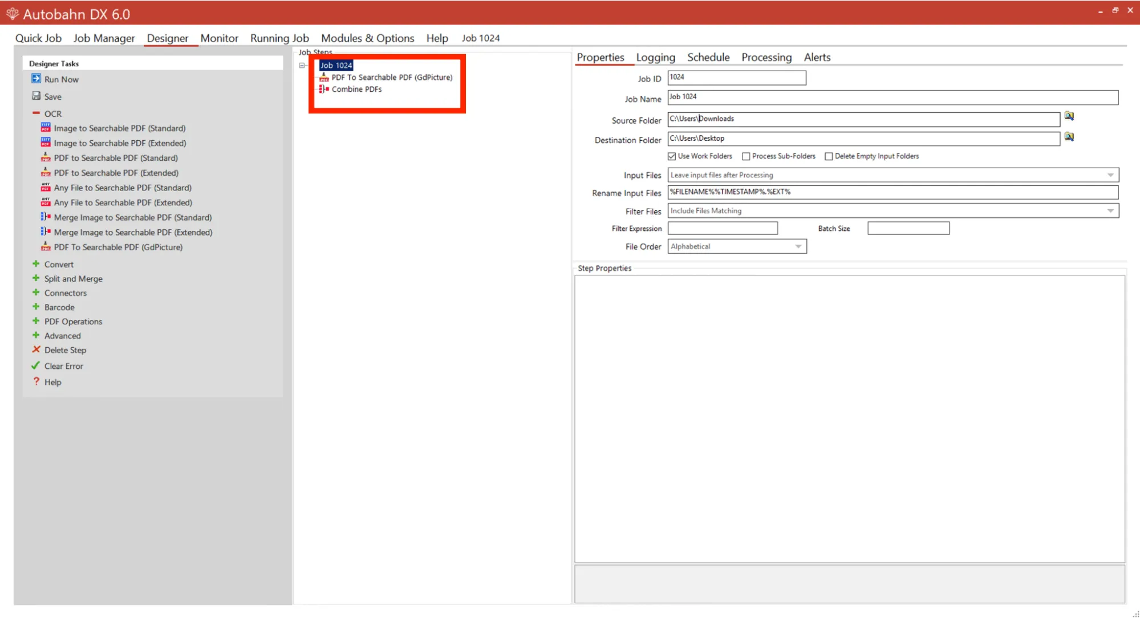Select PDF To Searchable PDF (GdPicture) step

tap(392, 77)
